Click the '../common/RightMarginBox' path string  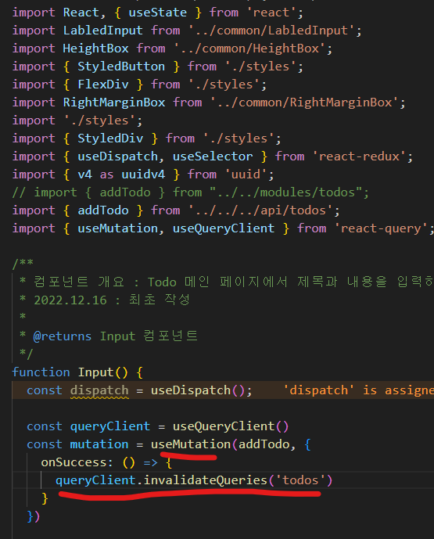304,102
